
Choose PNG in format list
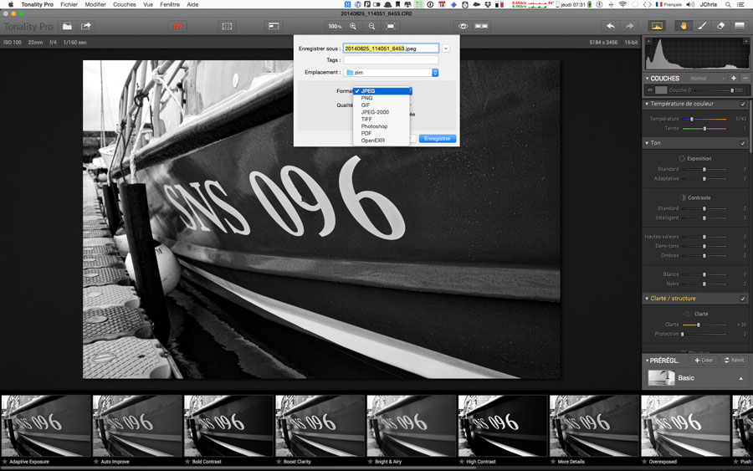click(x=382, y=98)
